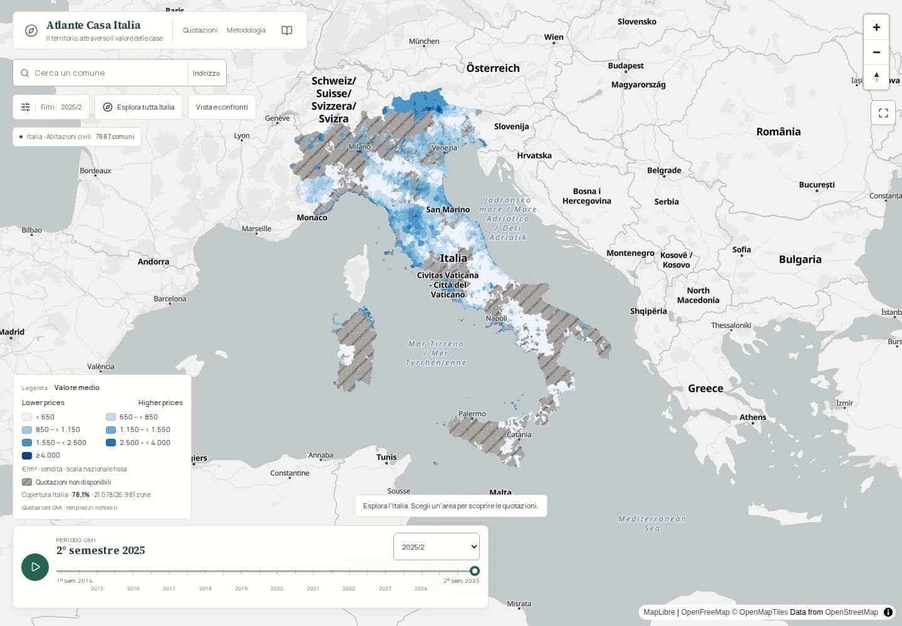This screenshot has width=902, height=626.
Task: Jump to 2016 on the timeline
Action: tap(133, 588)
